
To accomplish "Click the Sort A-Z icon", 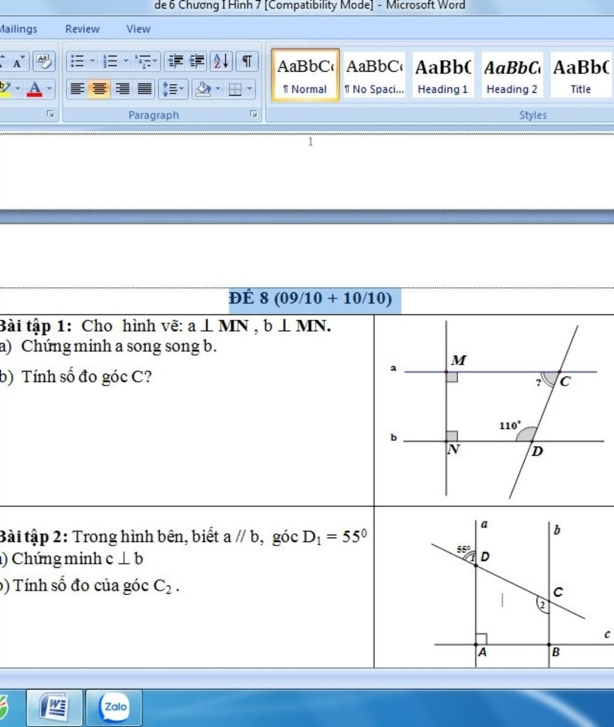I will click(x=221, y=61).
